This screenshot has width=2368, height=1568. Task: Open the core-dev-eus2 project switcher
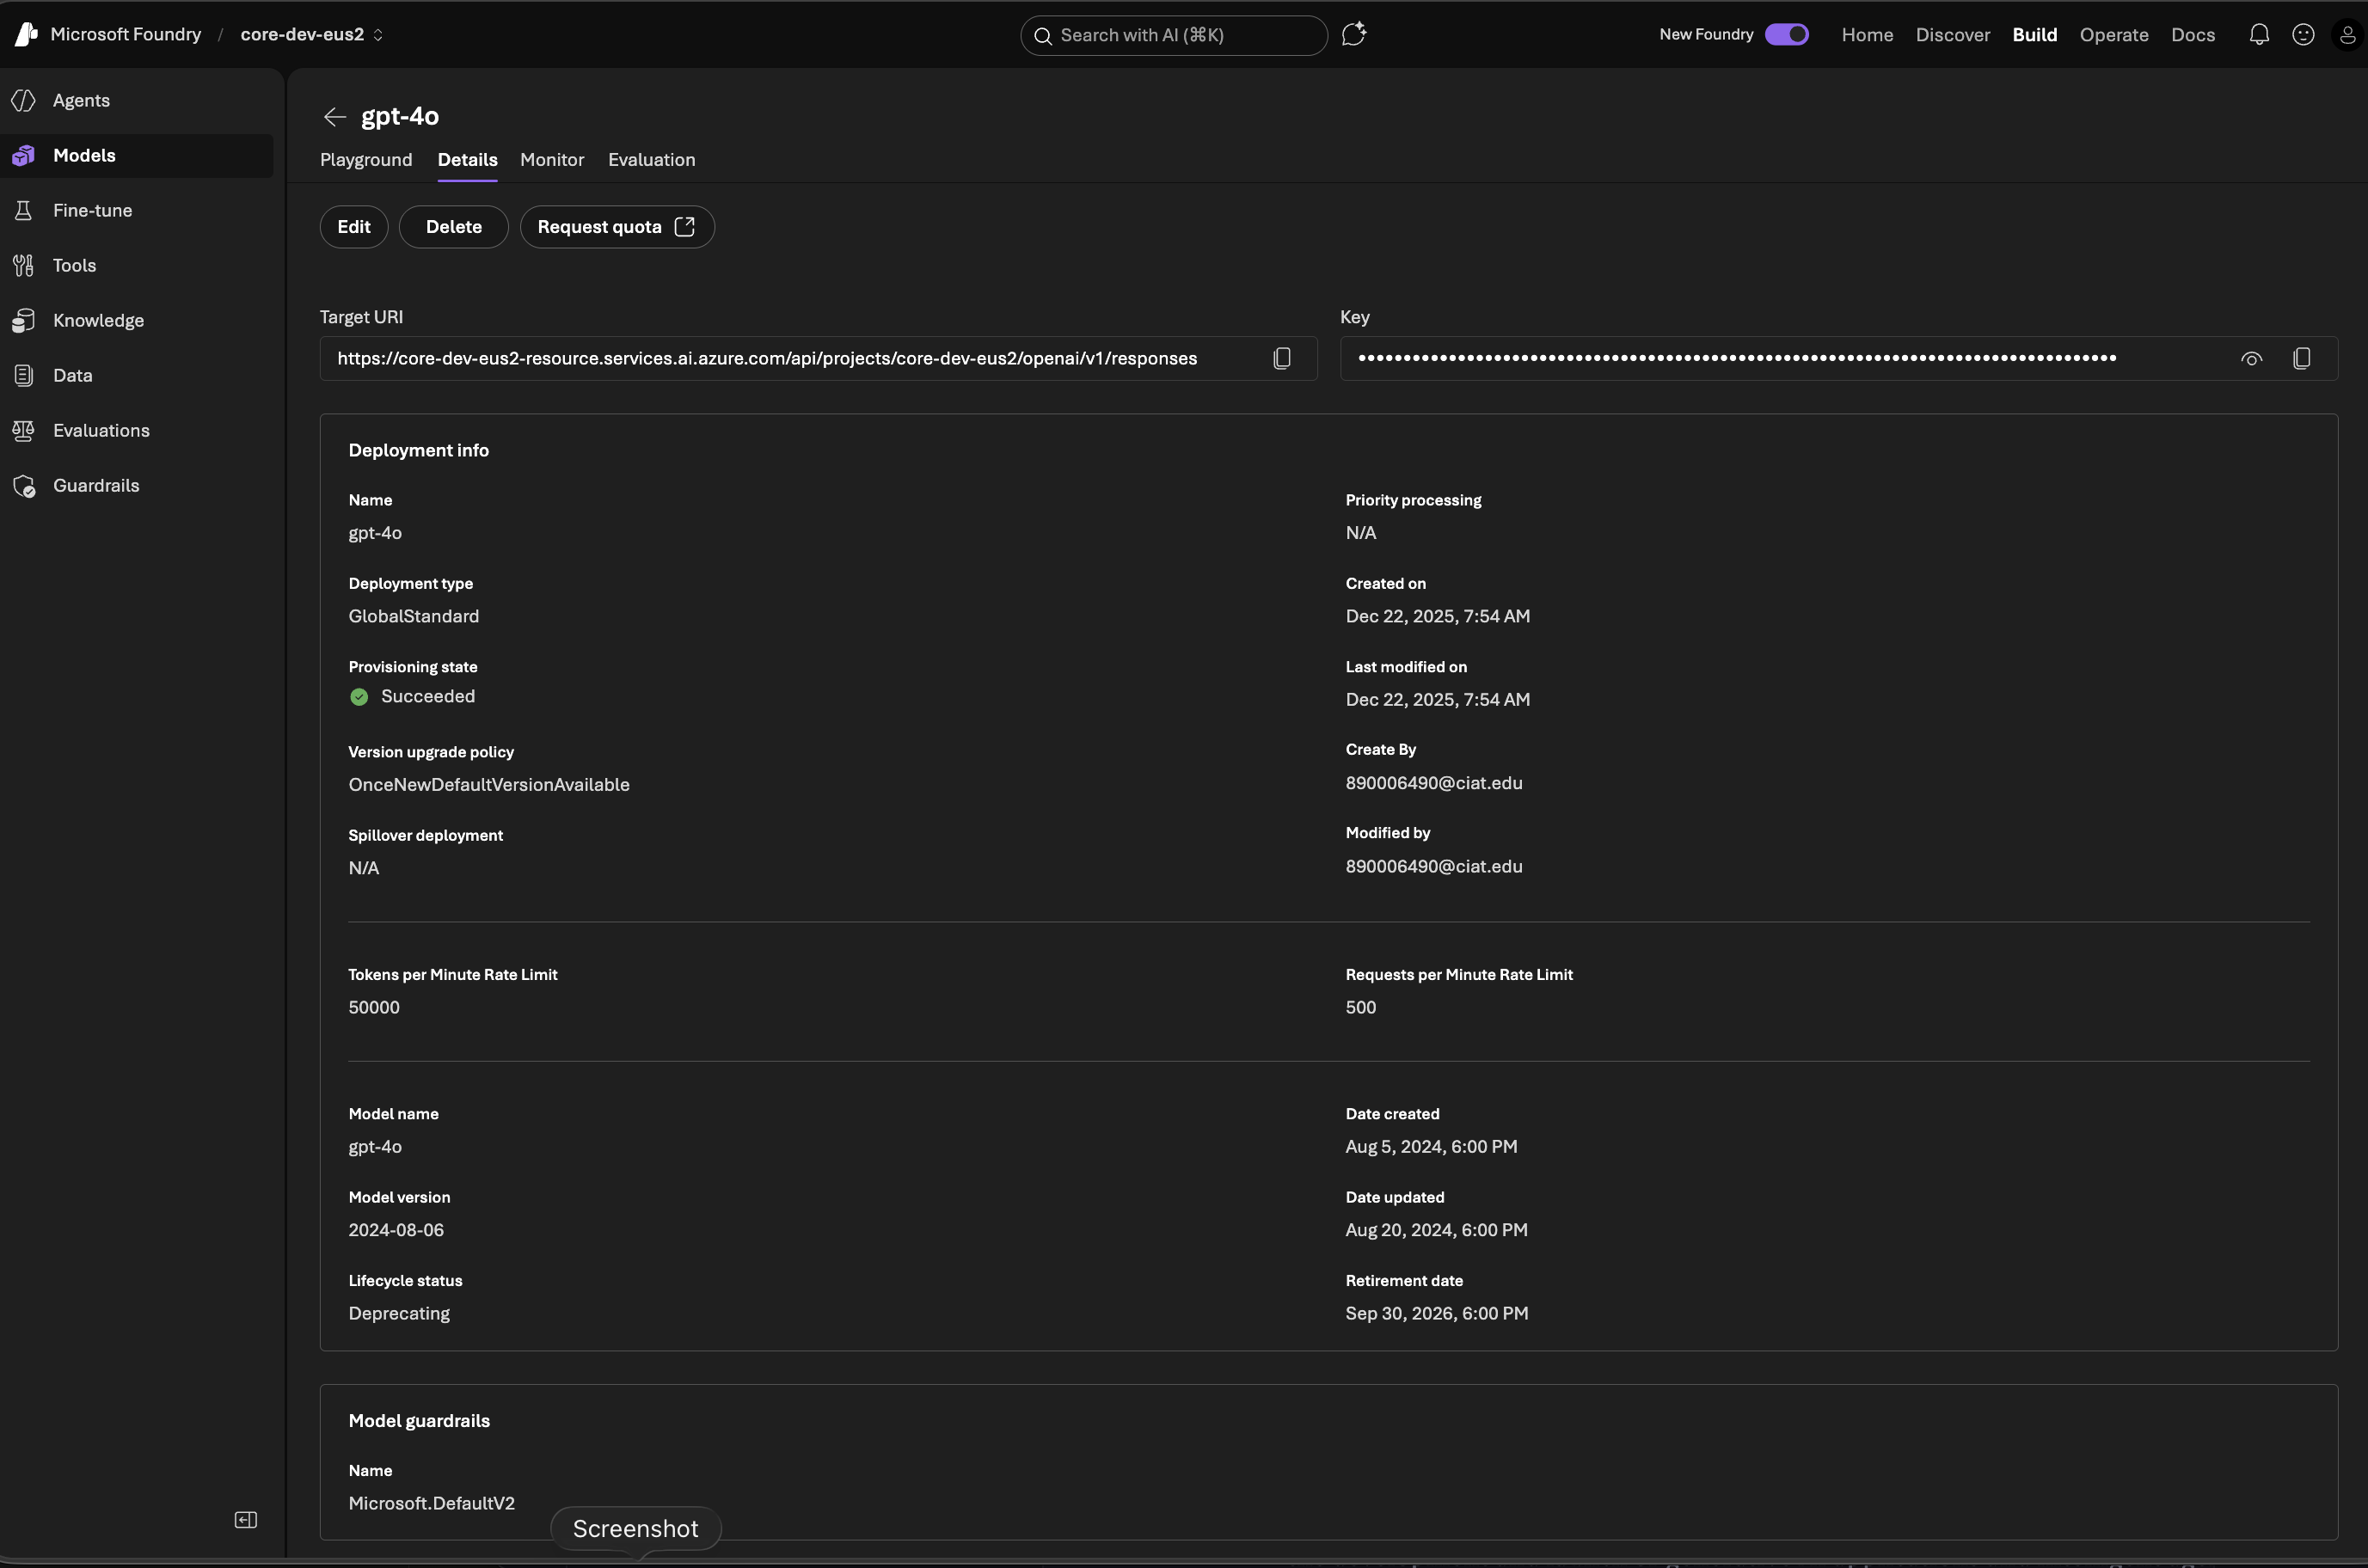click(311, 35)
